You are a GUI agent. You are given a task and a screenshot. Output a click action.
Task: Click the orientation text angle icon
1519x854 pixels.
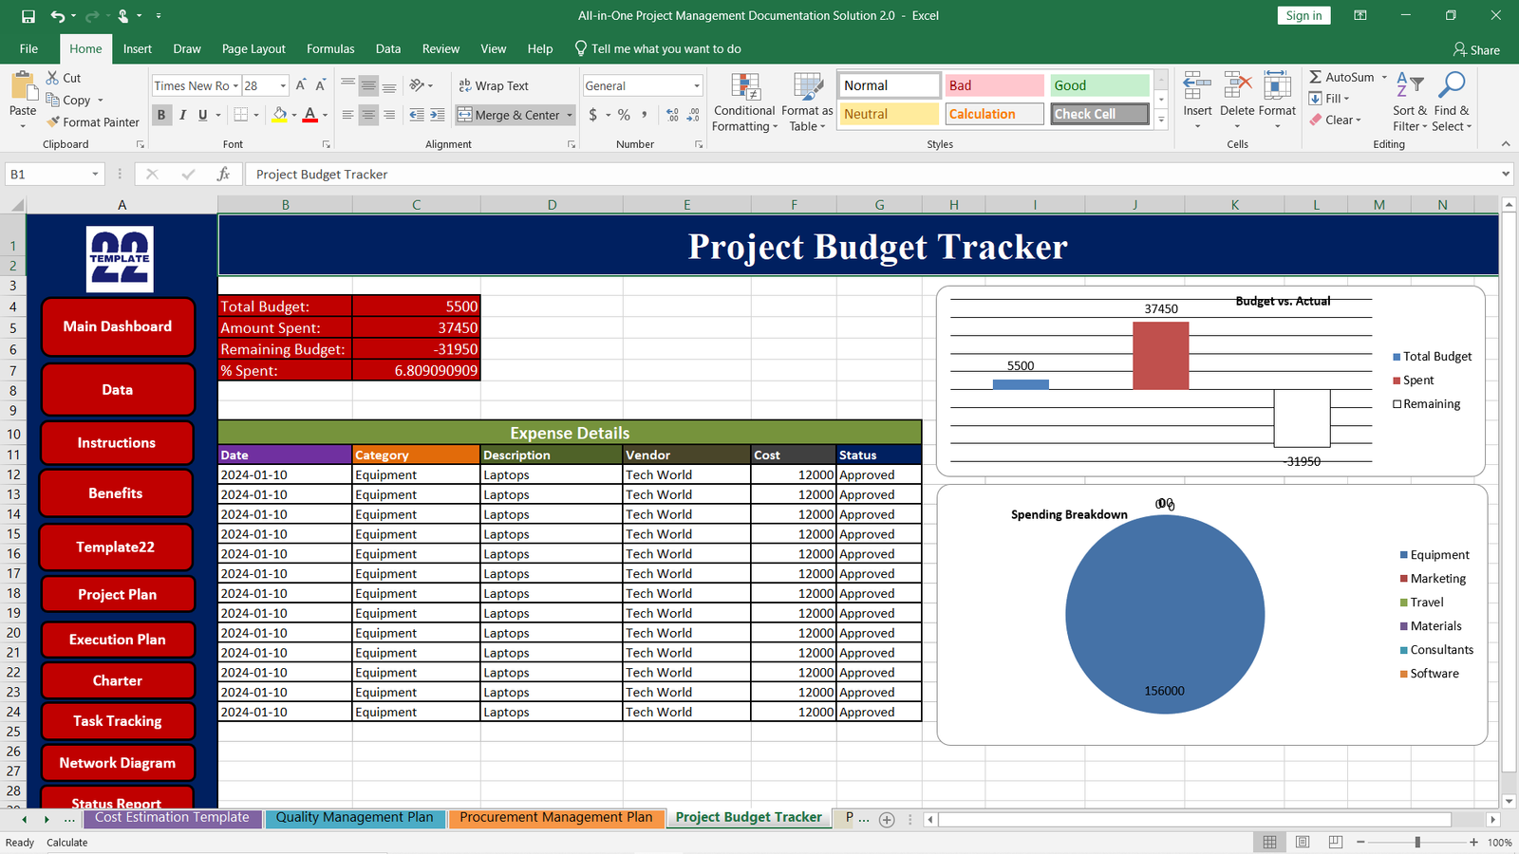[x=418, y=85]
